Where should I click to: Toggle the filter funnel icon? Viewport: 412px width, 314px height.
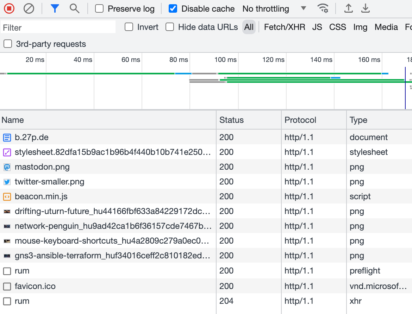coord(55,8)
